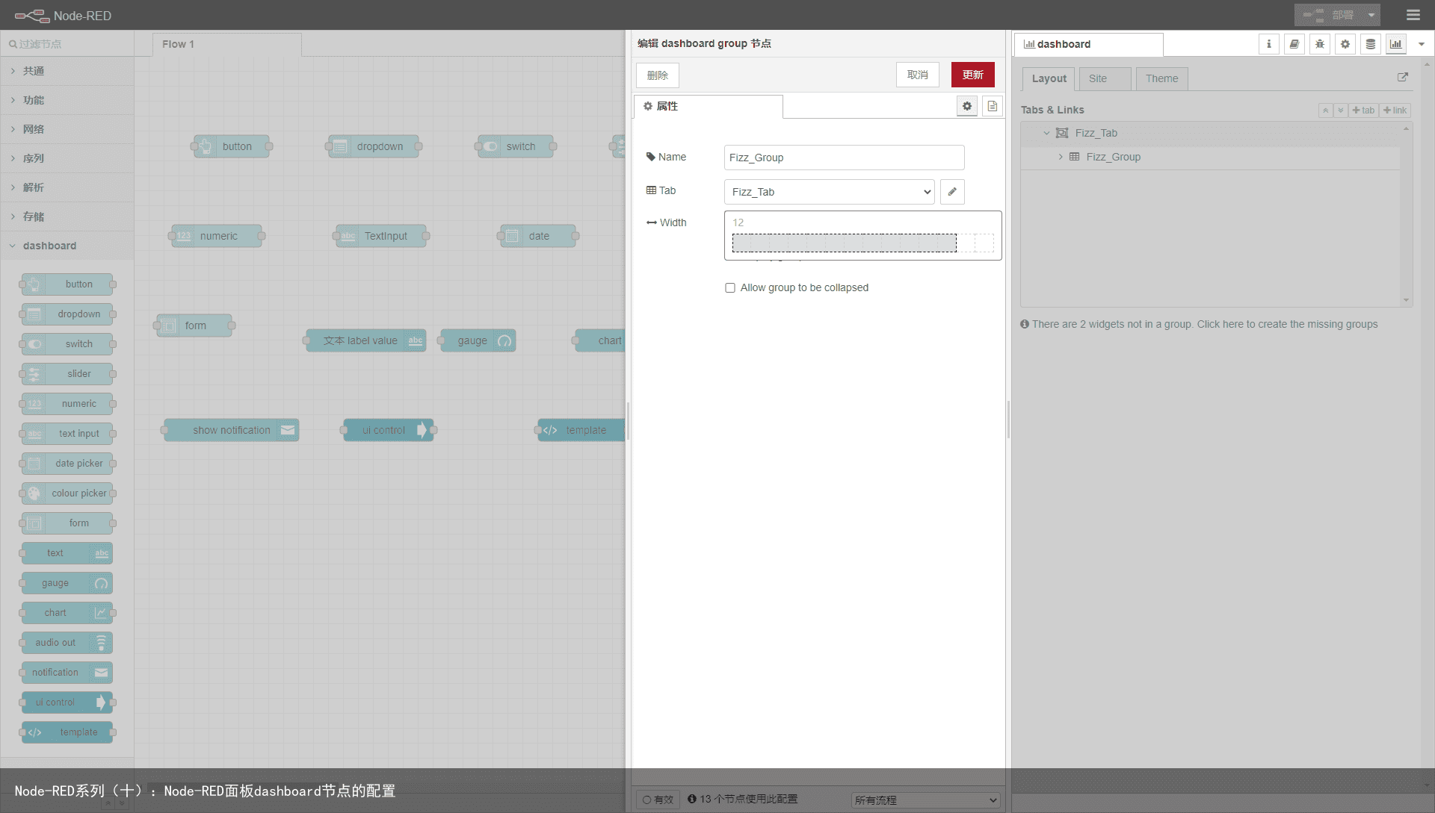Expand the Fizz_Tab tree item

pyautogui.click(x=1049, y=133)
